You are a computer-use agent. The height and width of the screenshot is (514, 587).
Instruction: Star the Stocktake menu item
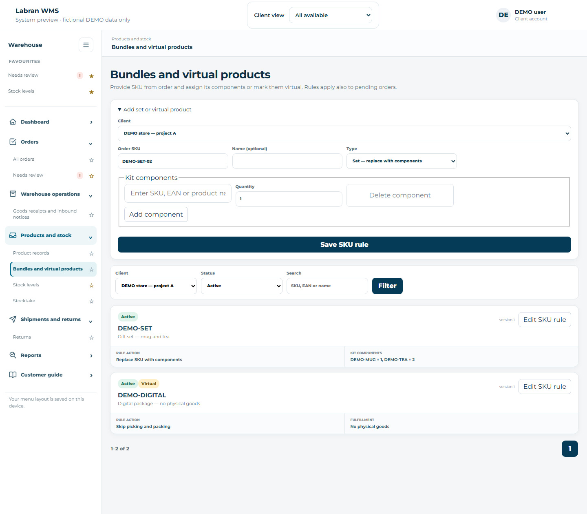pos(91,301)
